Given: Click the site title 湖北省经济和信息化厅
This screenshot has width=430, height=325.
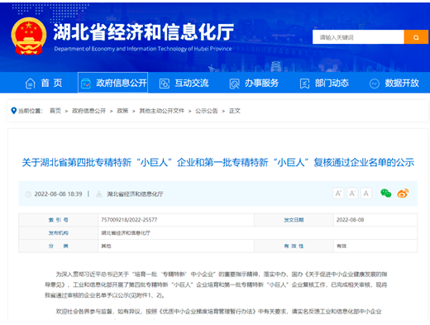Looking at the screenshot, I should click(143, 32).
